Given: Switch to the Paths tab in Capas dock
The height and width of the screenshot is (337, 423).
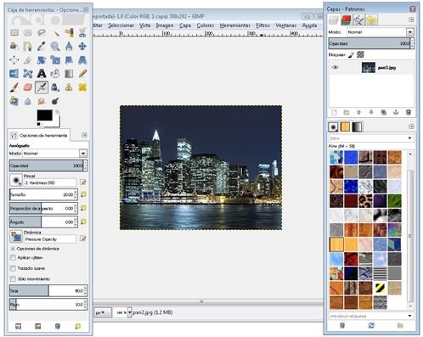Looking at the screenshot, I should click(x=358, y=20).
